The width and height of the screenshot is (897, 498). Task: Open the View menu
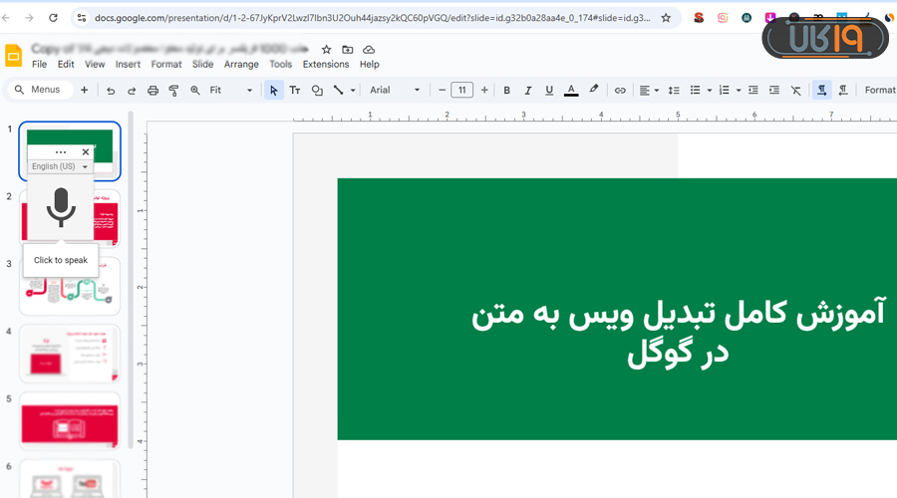[x=95, y=64]
